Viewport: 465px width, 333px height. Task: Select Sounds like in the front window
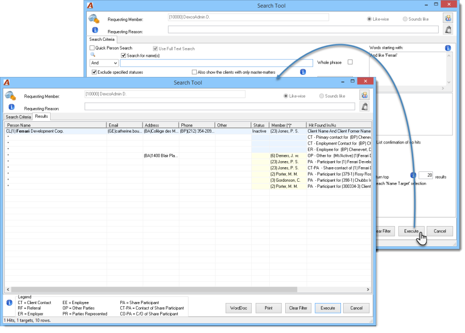321,96
